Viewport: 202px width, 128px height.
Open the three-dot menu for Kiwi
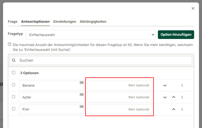182,109
